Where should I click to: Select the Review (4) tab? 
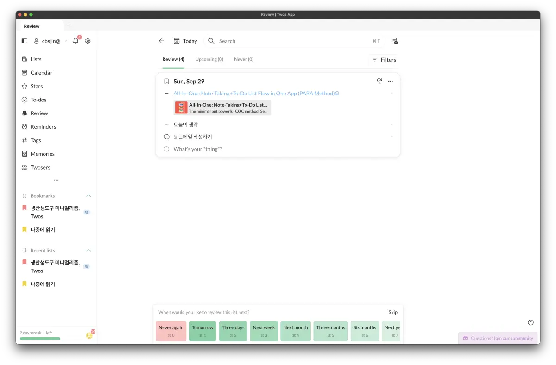(173, 59)
